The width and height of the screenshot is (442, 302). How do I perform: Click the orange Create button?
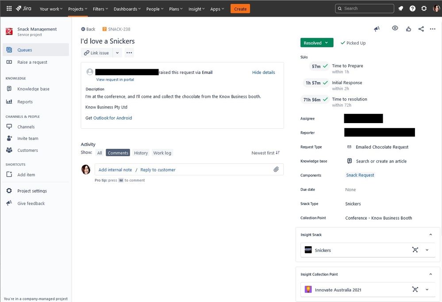pos(240,9)
